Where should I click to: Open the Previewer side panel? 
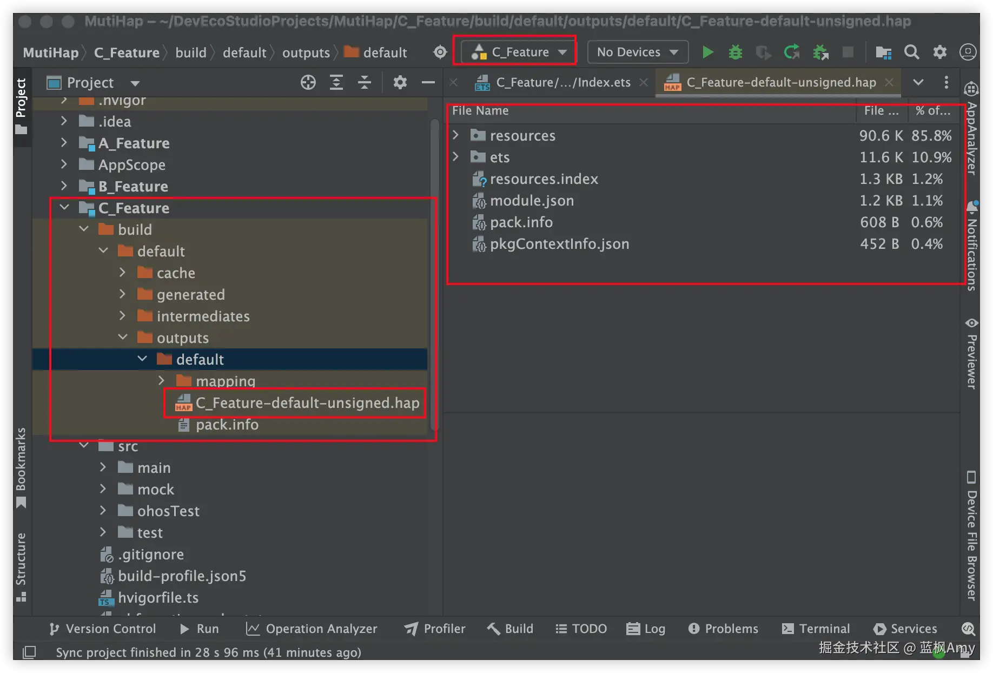tap(971, 354)
